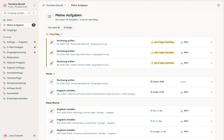Image resolution: width=224 pixels, height=140 pixels.
Task: Click the Ersatzteile bestellen process icon
Action: coord(4,99)
